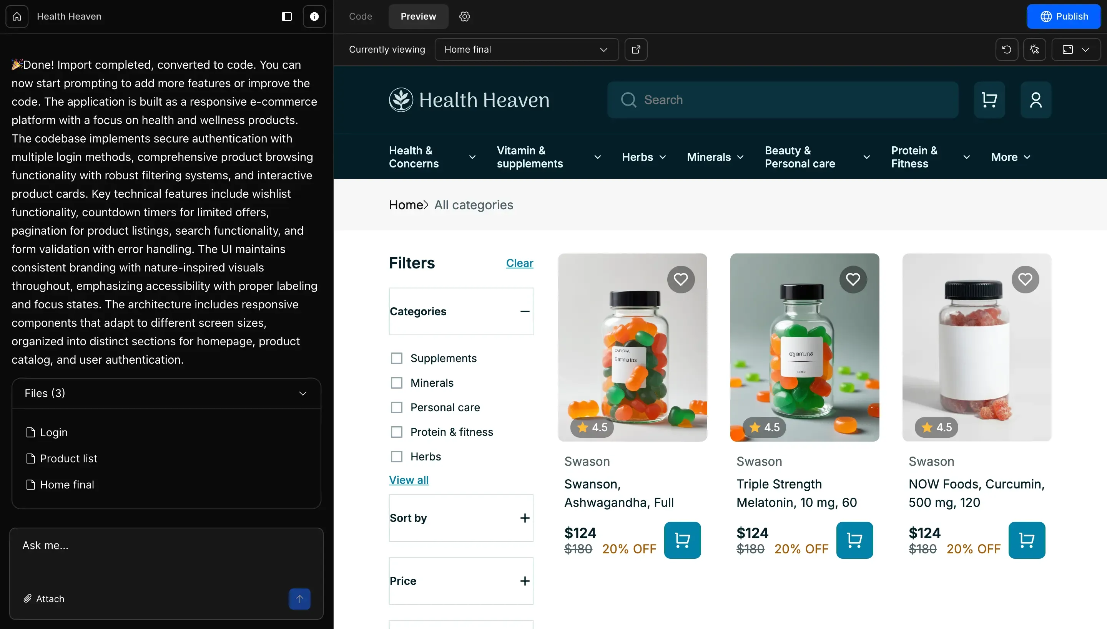Screen dimensions: 1107x629
Task: Open the settings gear next to Preview
Action: (x=464, y=17)
